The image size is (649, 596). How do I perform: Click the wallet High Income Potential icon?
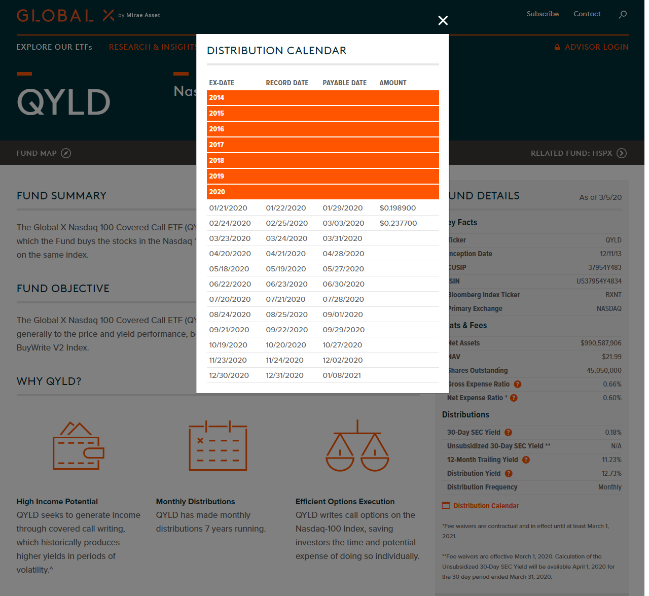tap(79, 446)
